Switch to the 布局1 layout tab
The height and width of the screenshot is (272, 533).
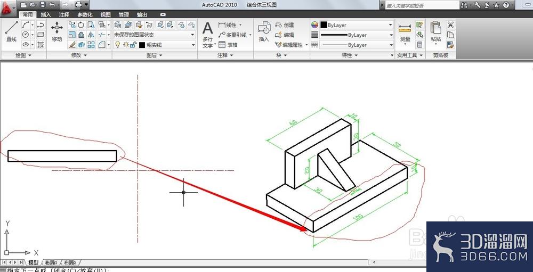tap(51, 262)
